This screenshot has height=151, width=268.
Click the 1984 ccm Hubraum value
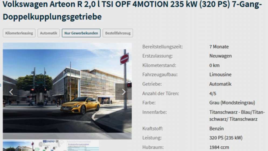click(219, 147)
